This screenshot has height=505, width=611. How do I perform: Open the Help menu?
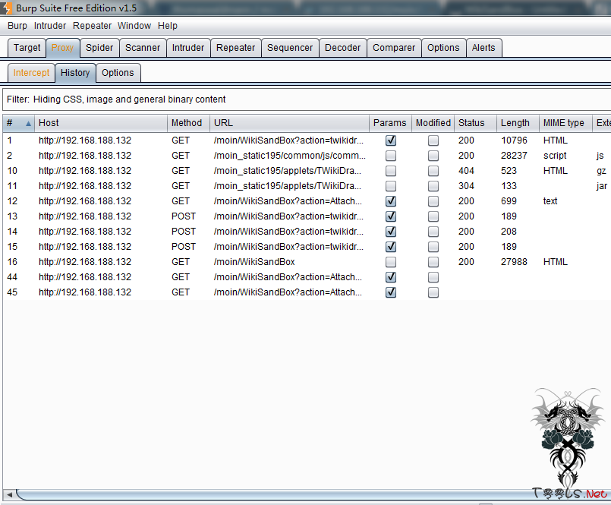pyautogui.click(x=168, y=26)
